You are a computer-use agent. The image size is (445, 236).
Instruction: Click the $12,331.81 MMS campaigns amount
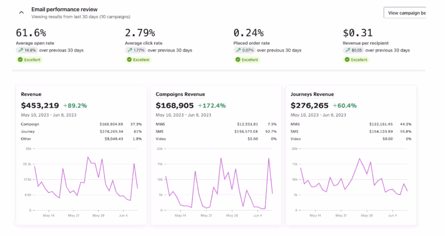click(x=248, y=124)
